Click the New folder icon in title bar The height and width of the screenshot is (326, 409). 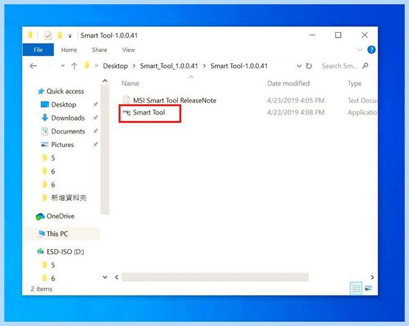60,35
